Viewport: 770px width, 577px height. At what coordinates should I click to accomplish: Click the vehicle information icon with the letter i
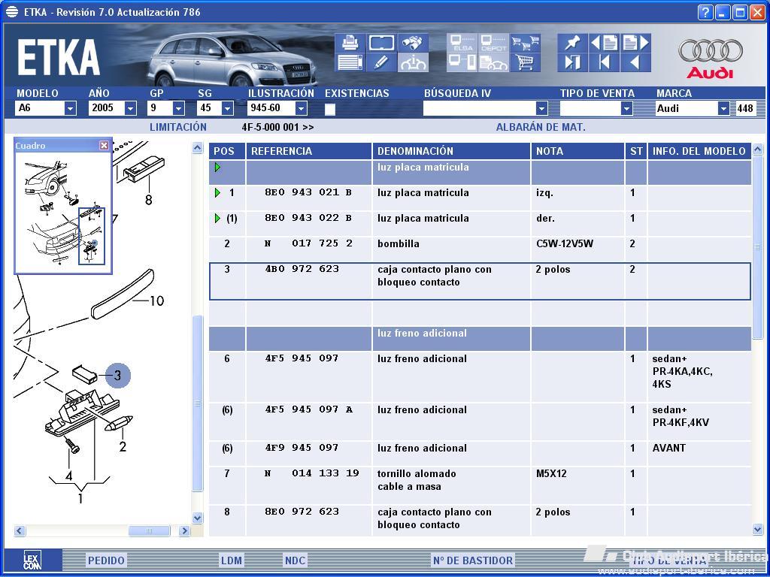point(413,62)
